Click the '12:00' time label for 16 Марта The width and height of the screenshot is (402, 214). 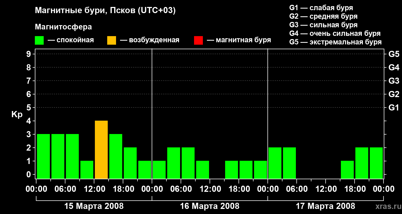[x=210, y=189]
